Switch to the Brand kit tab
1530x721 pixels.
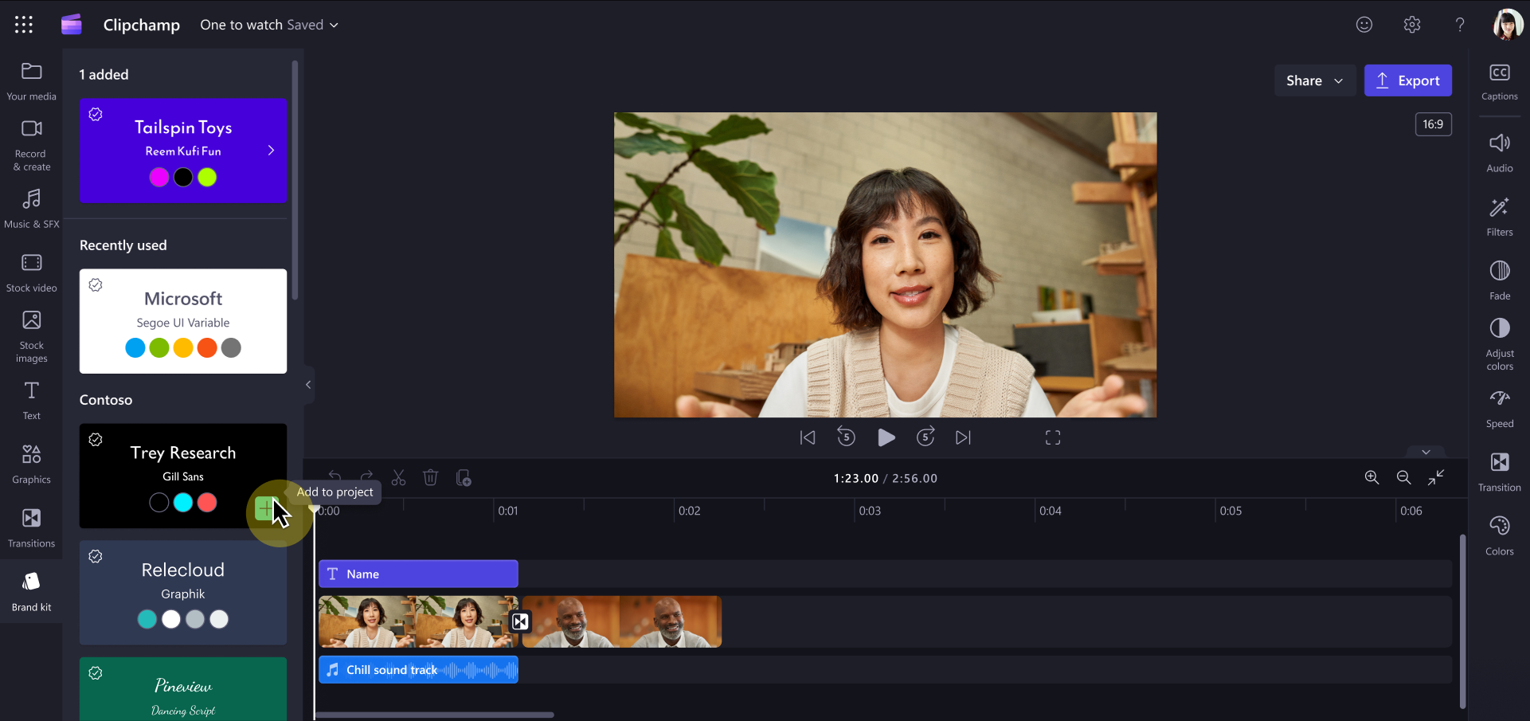point(31,590)
